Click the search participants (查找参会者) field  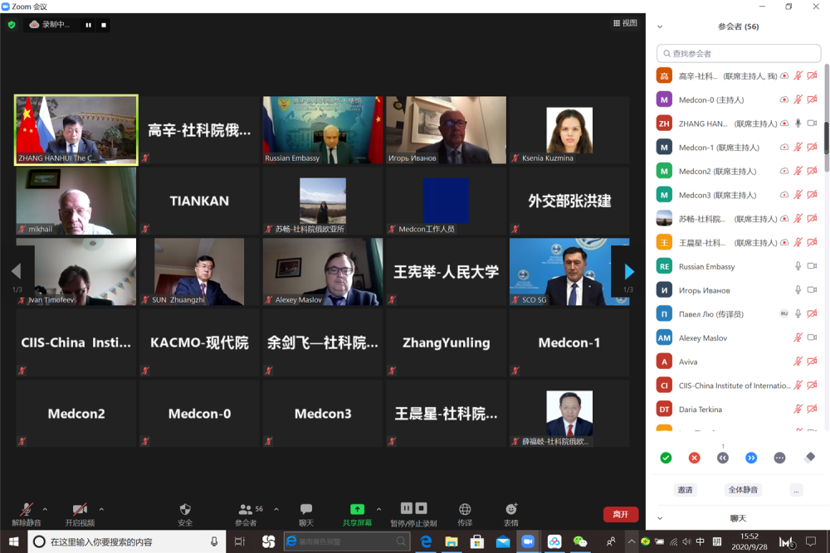pos(739,54)
